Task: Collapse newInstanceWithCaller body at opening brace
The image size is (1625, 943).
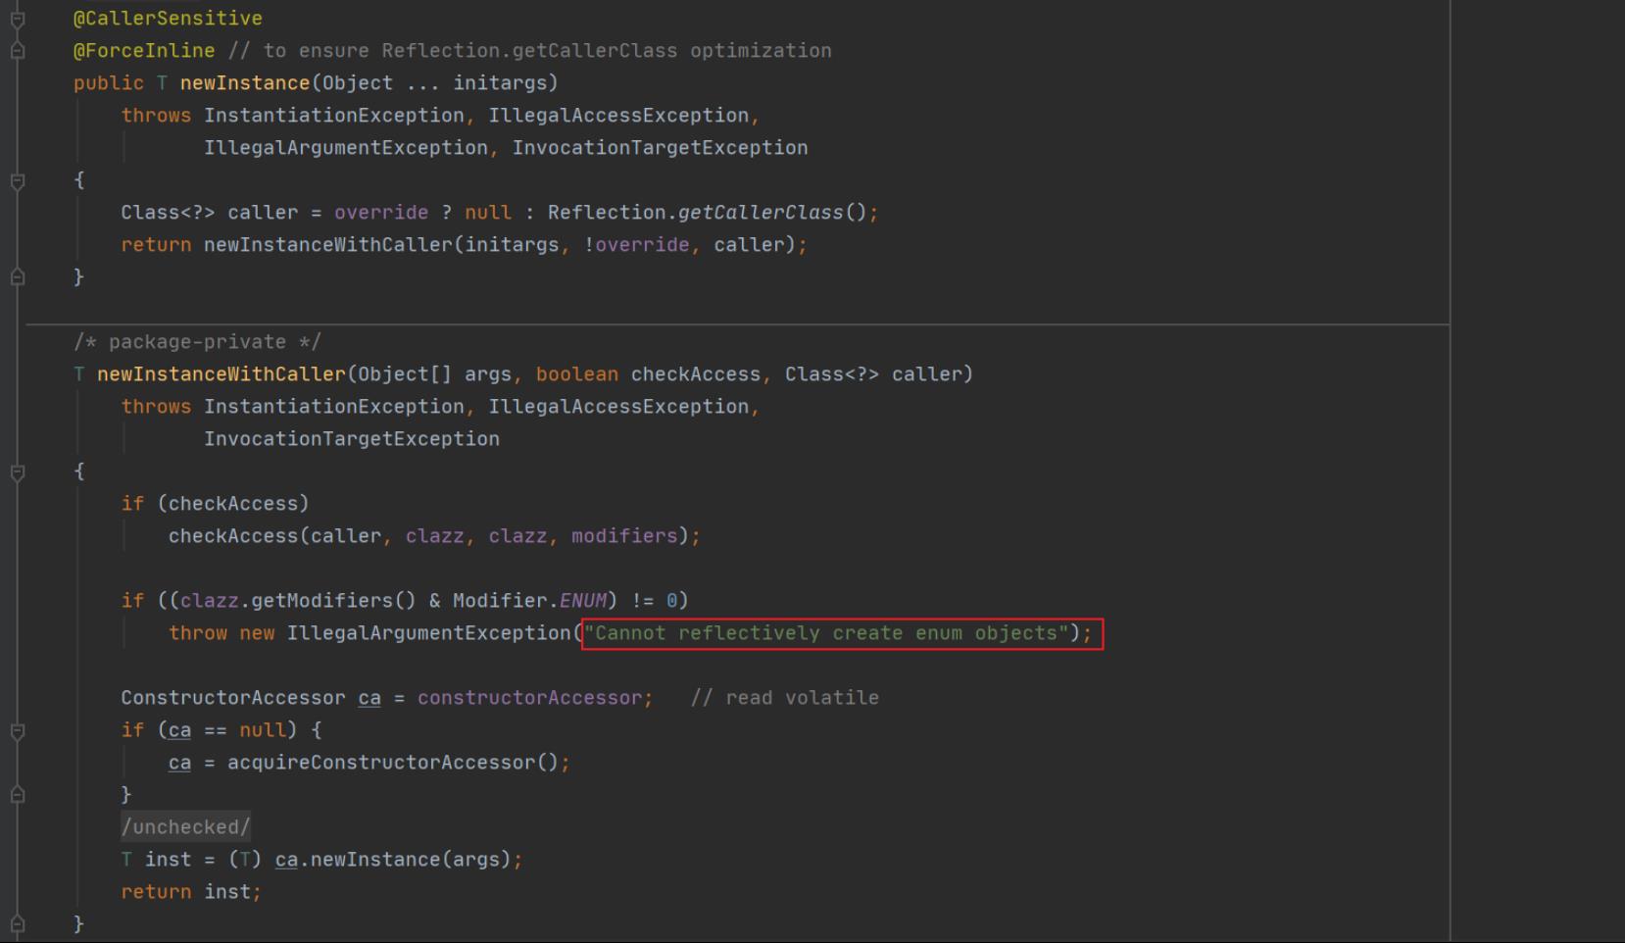Action: [18, 471]
